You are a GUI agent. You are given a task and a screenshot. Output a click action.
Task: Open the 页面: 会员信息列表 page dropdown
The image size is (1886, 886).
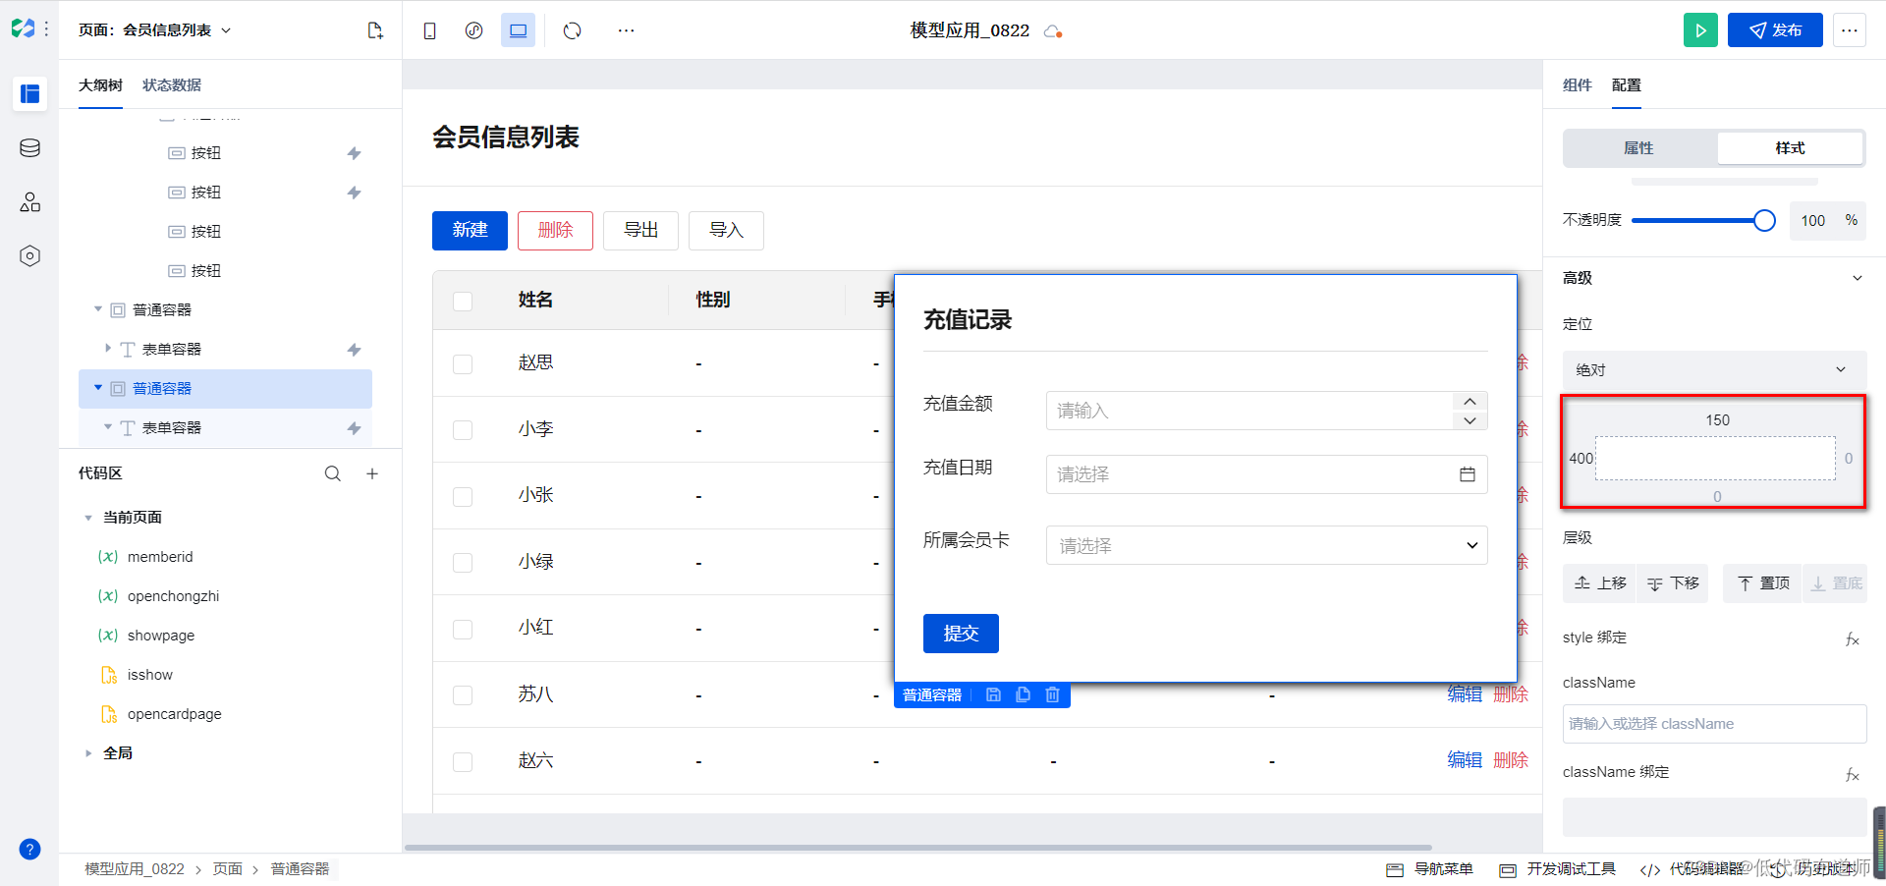[155, 30]
